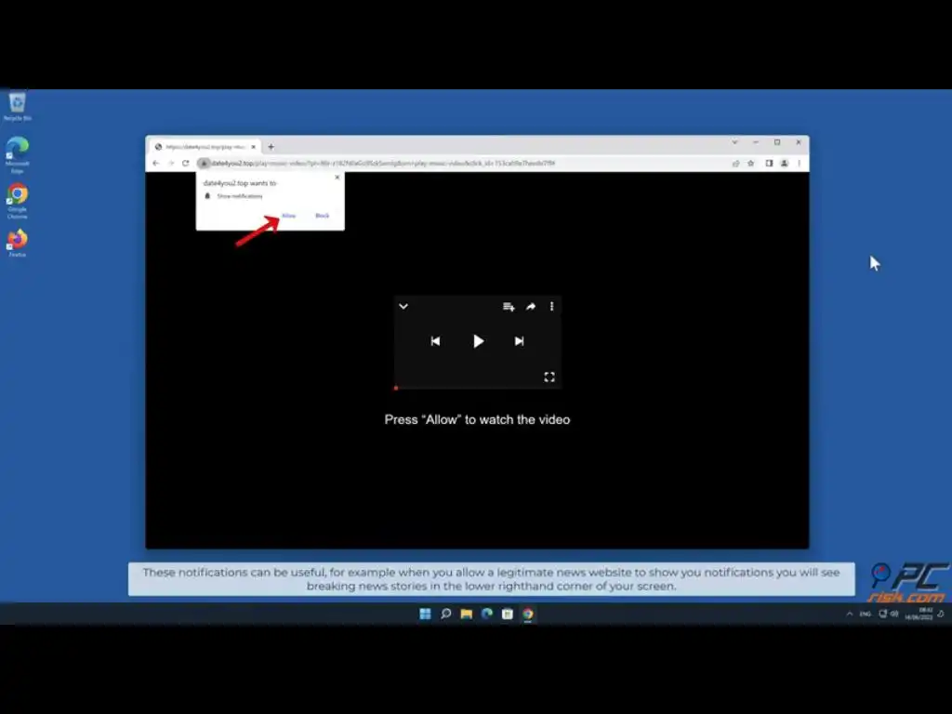Go back in Chrome
Viewport: 952px width, 714px height.
pyautogui.click(x=156, y=164)
